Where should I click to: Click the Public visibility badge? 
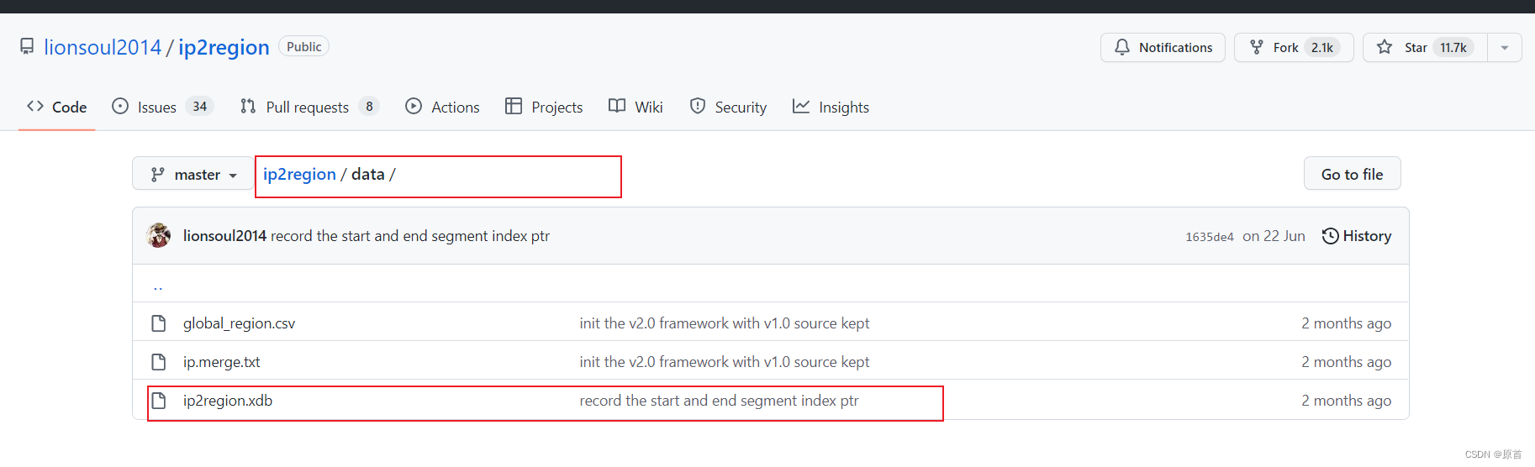coord(303,47)
